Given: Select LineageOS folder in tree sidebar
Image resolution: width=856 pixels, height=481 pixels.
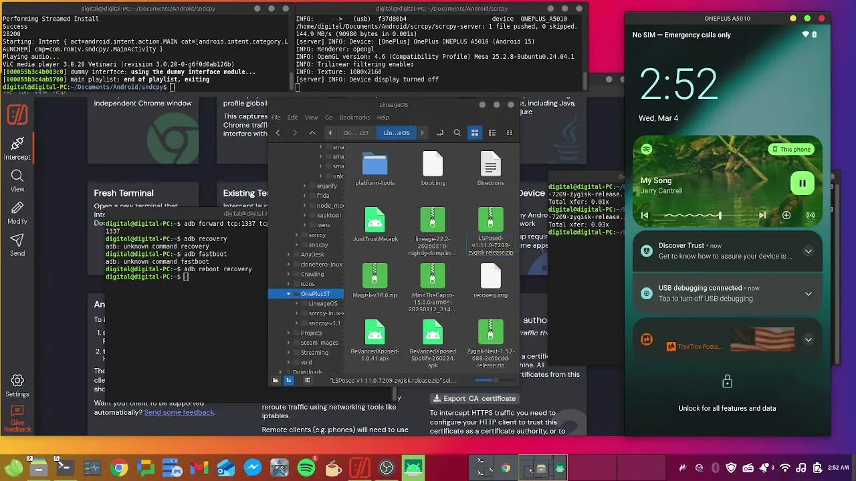Looking at the screenshot, I should point(322,304).
